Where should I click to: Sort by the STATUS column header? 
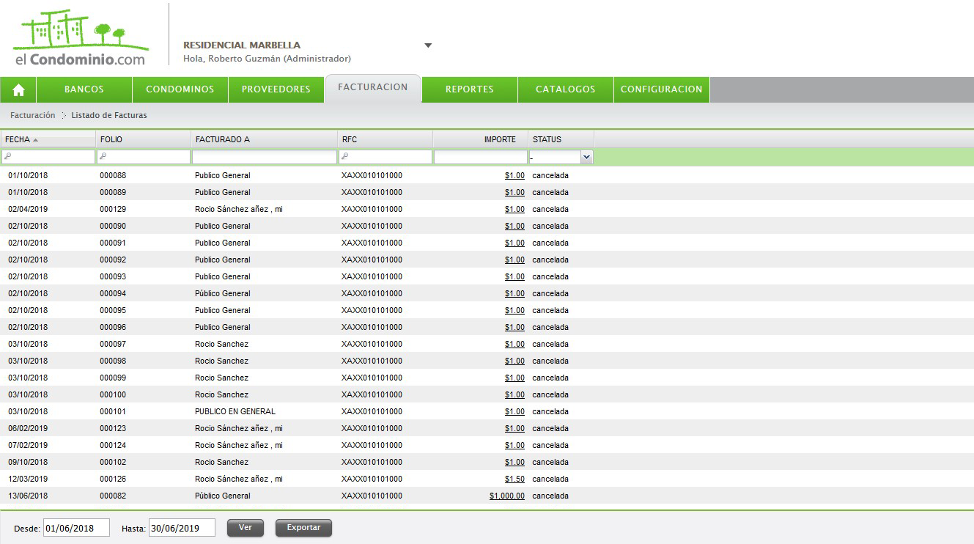tap(561, 139)
